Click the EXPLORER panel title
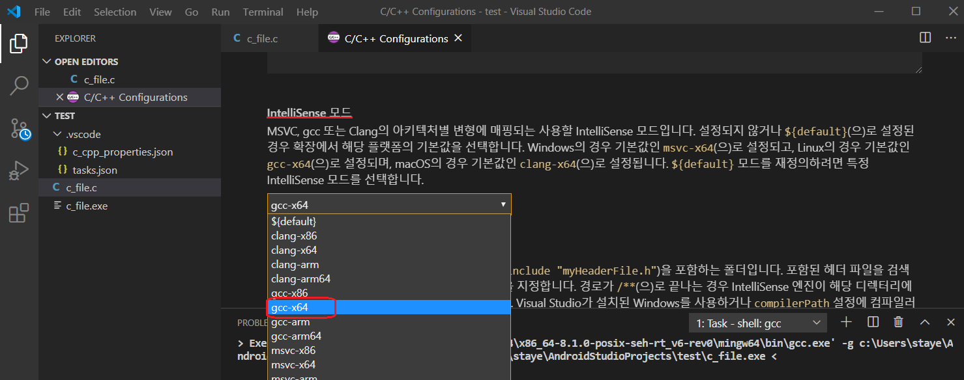This screenshot has height=380, width=964. (x=75, y=38)
